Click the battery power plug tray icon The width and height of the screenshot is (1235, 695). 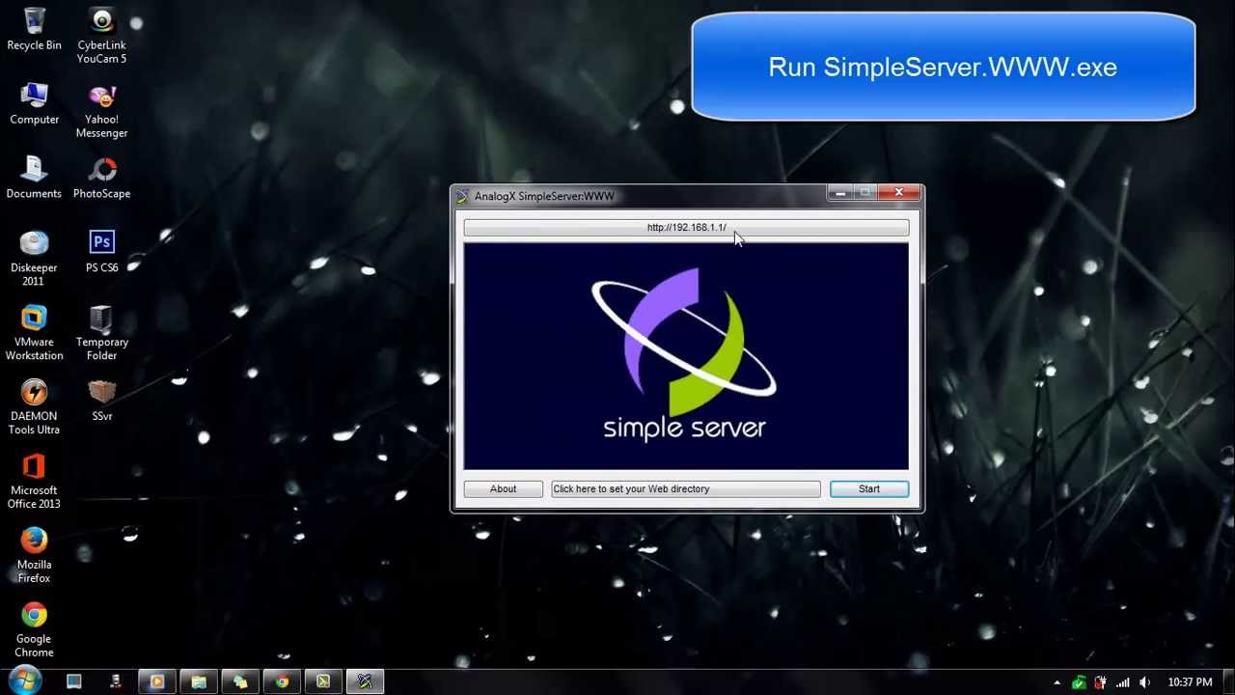point(1101,682)
